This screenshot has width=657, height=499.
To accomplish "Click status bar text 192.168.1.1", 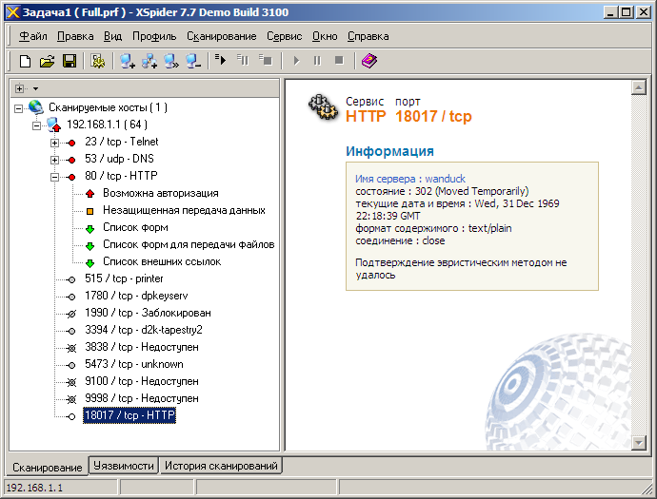I will [x=34, y=488].
